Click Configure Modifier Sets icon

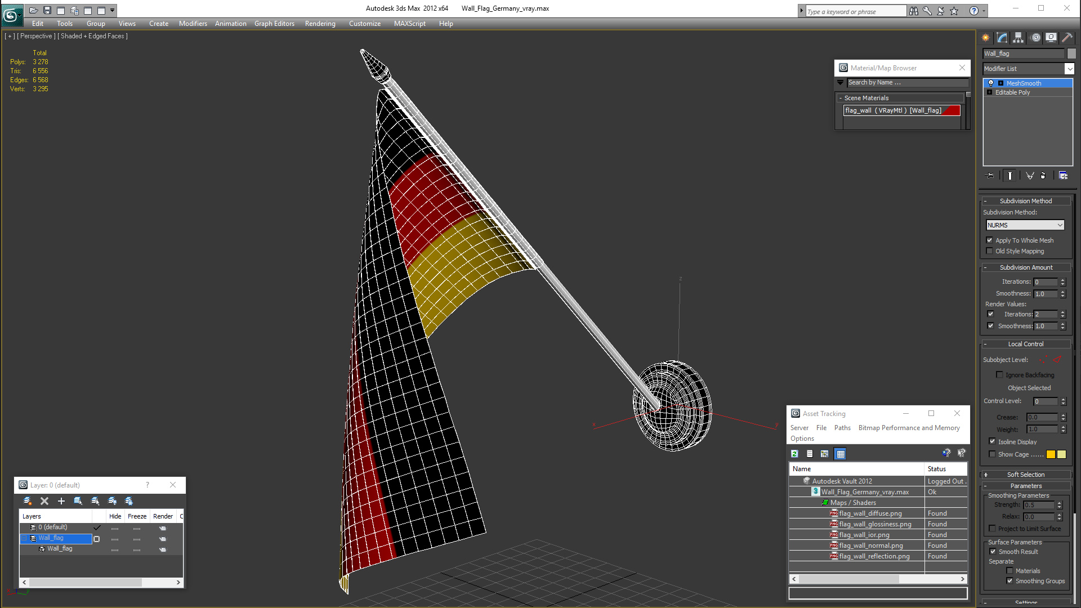(x=1064, y=176)
